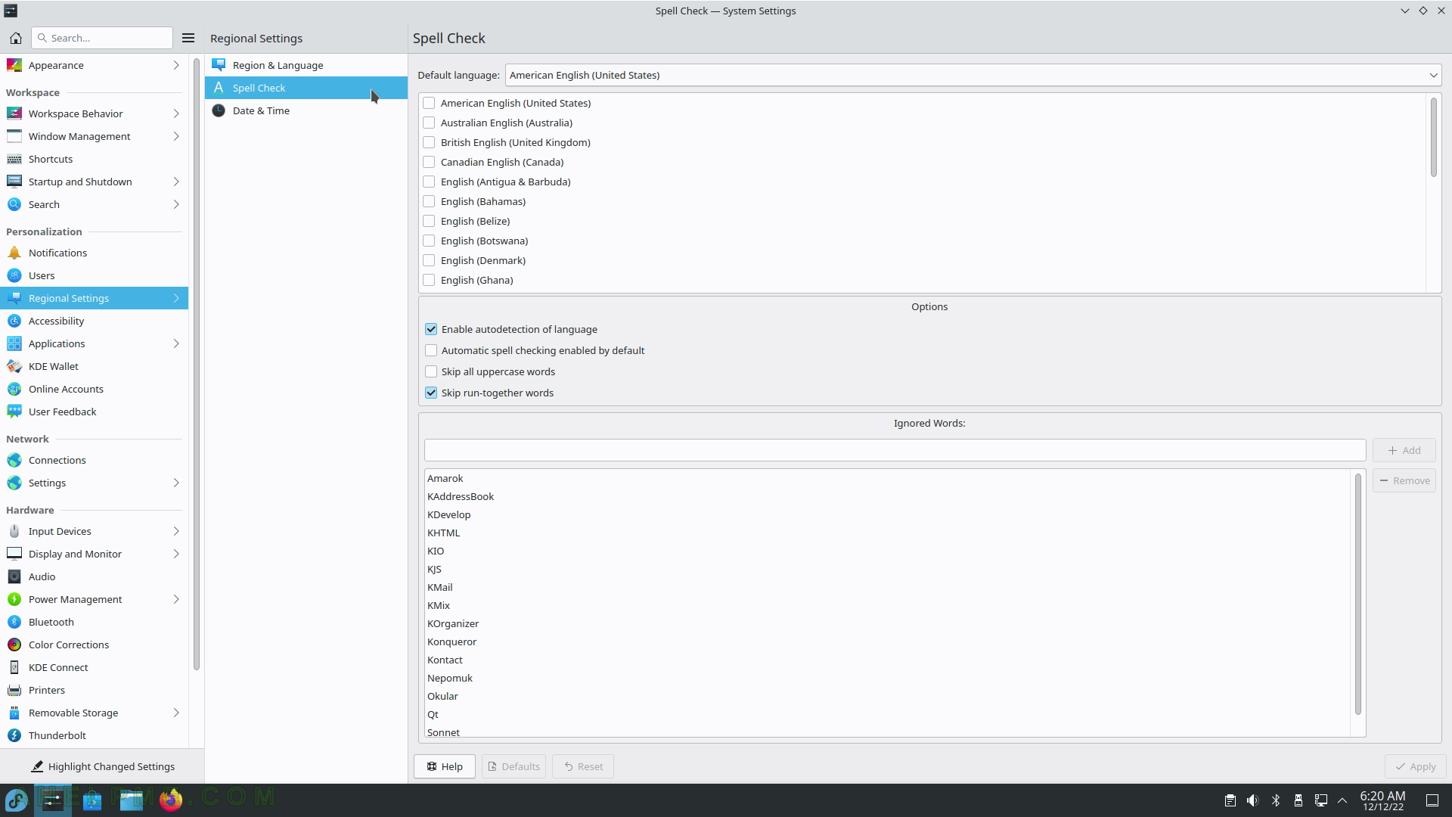The image size is (1452, 817).
Task: Check American English (United States) language
Action: (429, 103)
